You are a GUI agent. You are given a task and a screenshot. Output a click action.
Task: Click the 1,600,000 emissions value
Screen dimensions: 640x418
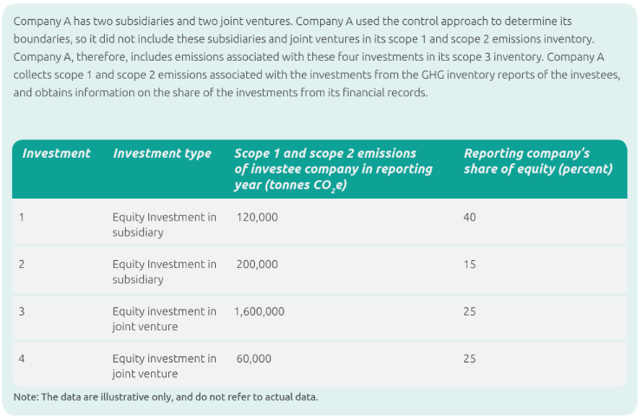(x=259, y=311)
